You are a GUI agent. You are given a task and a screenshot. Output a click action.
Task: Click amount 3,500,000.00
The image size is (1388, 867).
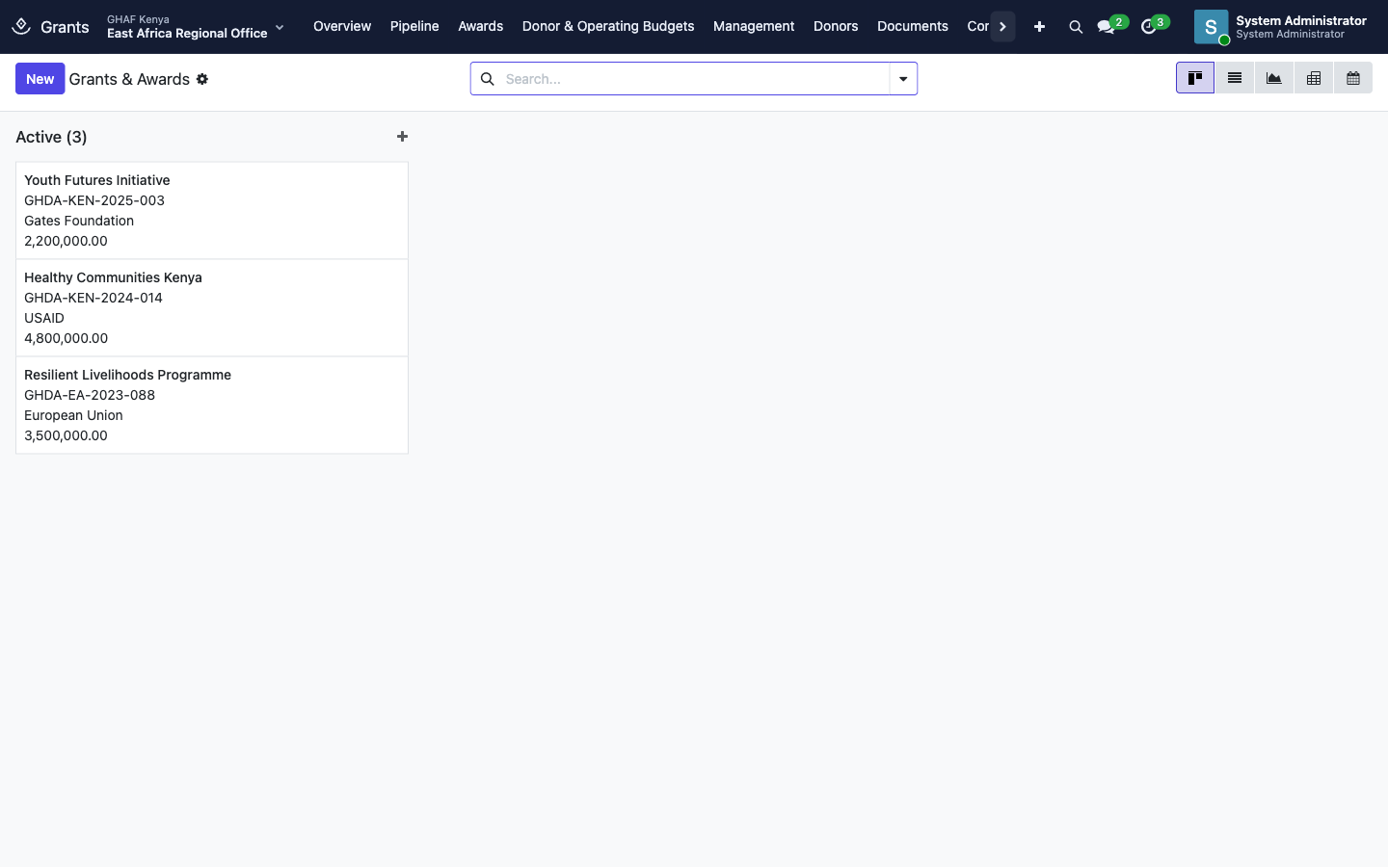coord(66,435)
